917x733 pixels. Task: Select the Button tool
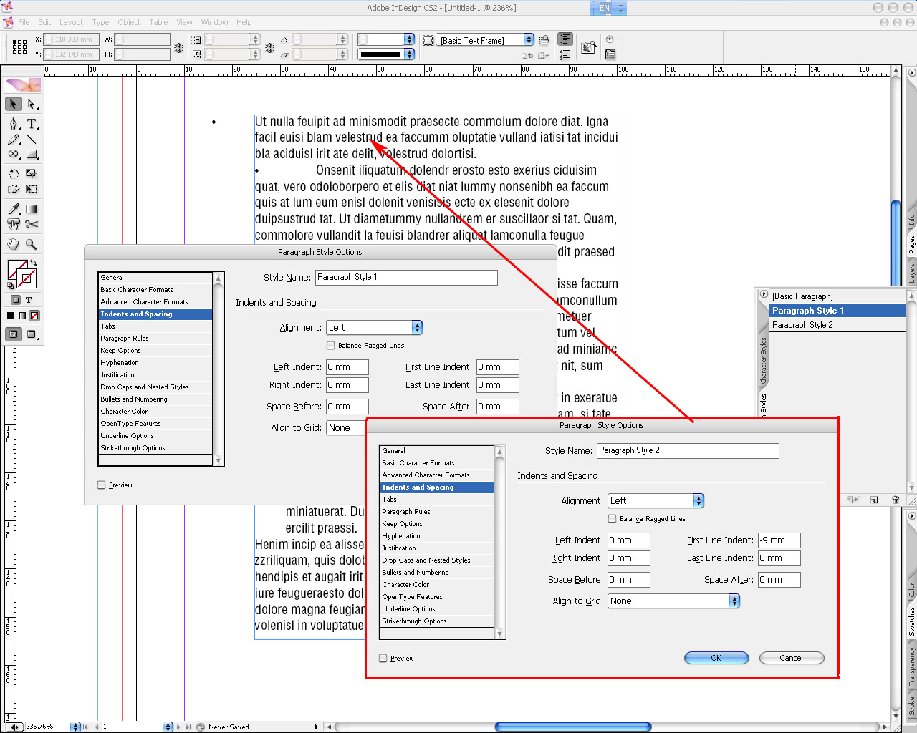[x=13, y=225]
